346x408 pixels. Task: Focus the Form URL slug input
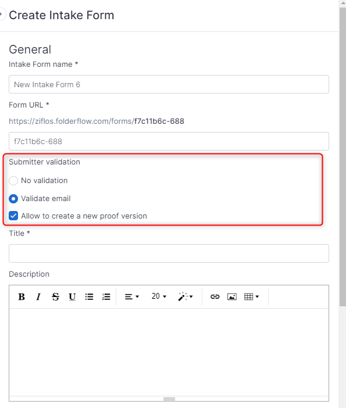tap(169, 141)
